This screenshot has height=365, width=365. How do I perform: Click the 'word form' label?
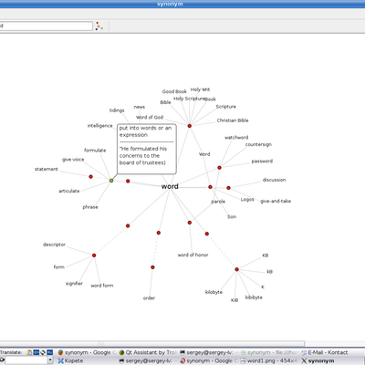point(102,286)
